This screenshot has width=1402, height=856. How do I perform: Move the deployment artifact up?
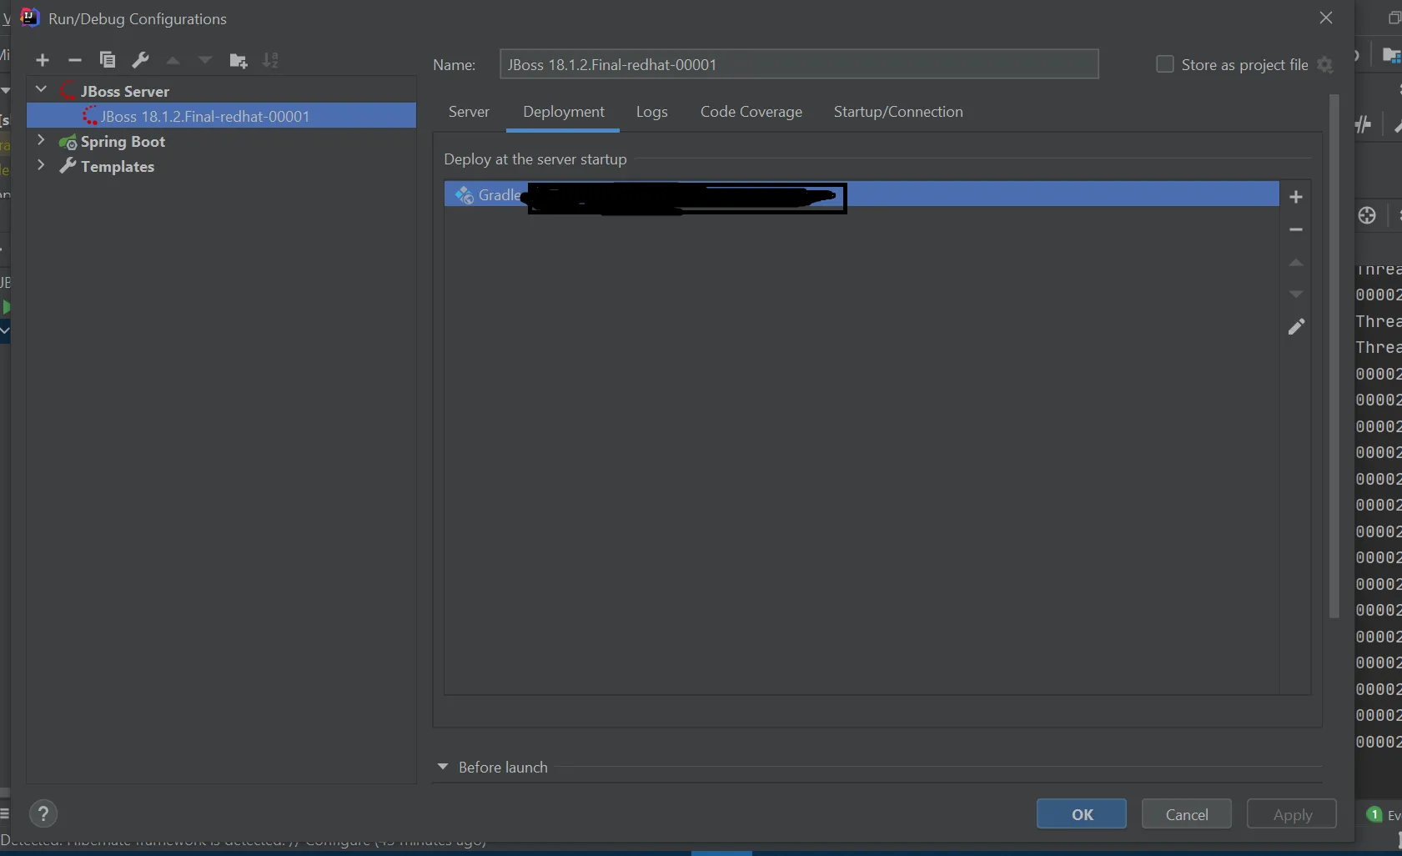coord(1296,263)
